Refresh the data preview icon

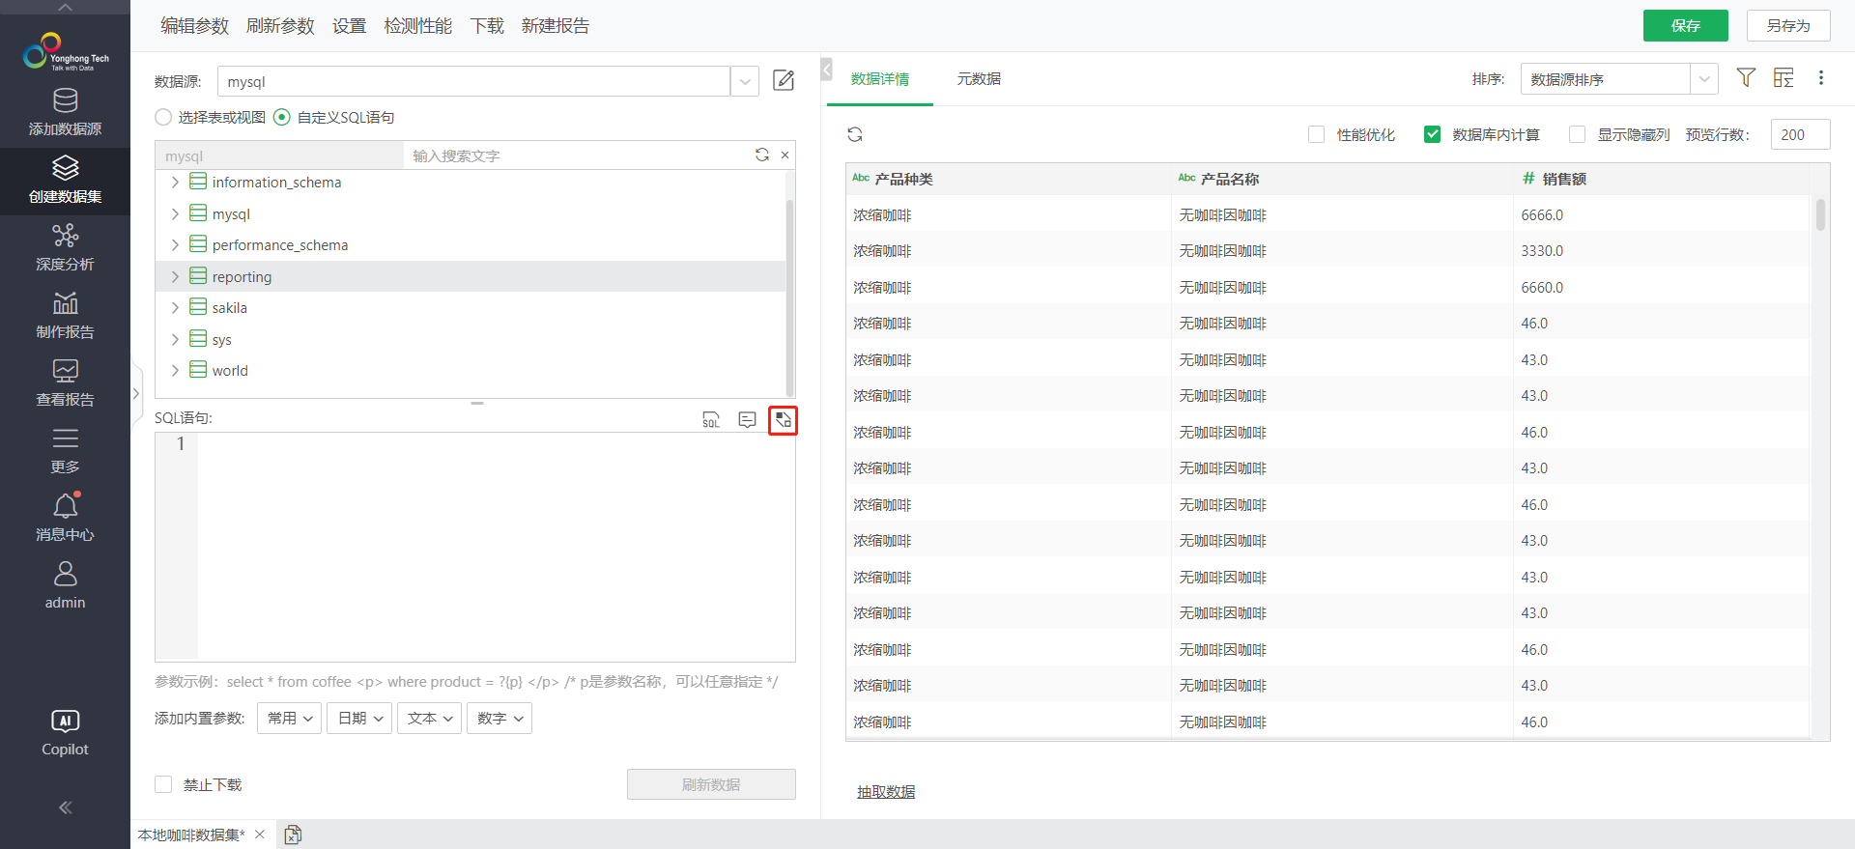click(x=855, y=134)
